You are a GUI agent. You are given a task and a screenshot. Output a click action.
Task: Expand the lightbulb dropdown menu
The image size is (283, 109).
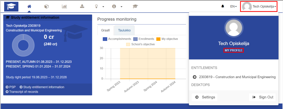(x=100, y=7)
